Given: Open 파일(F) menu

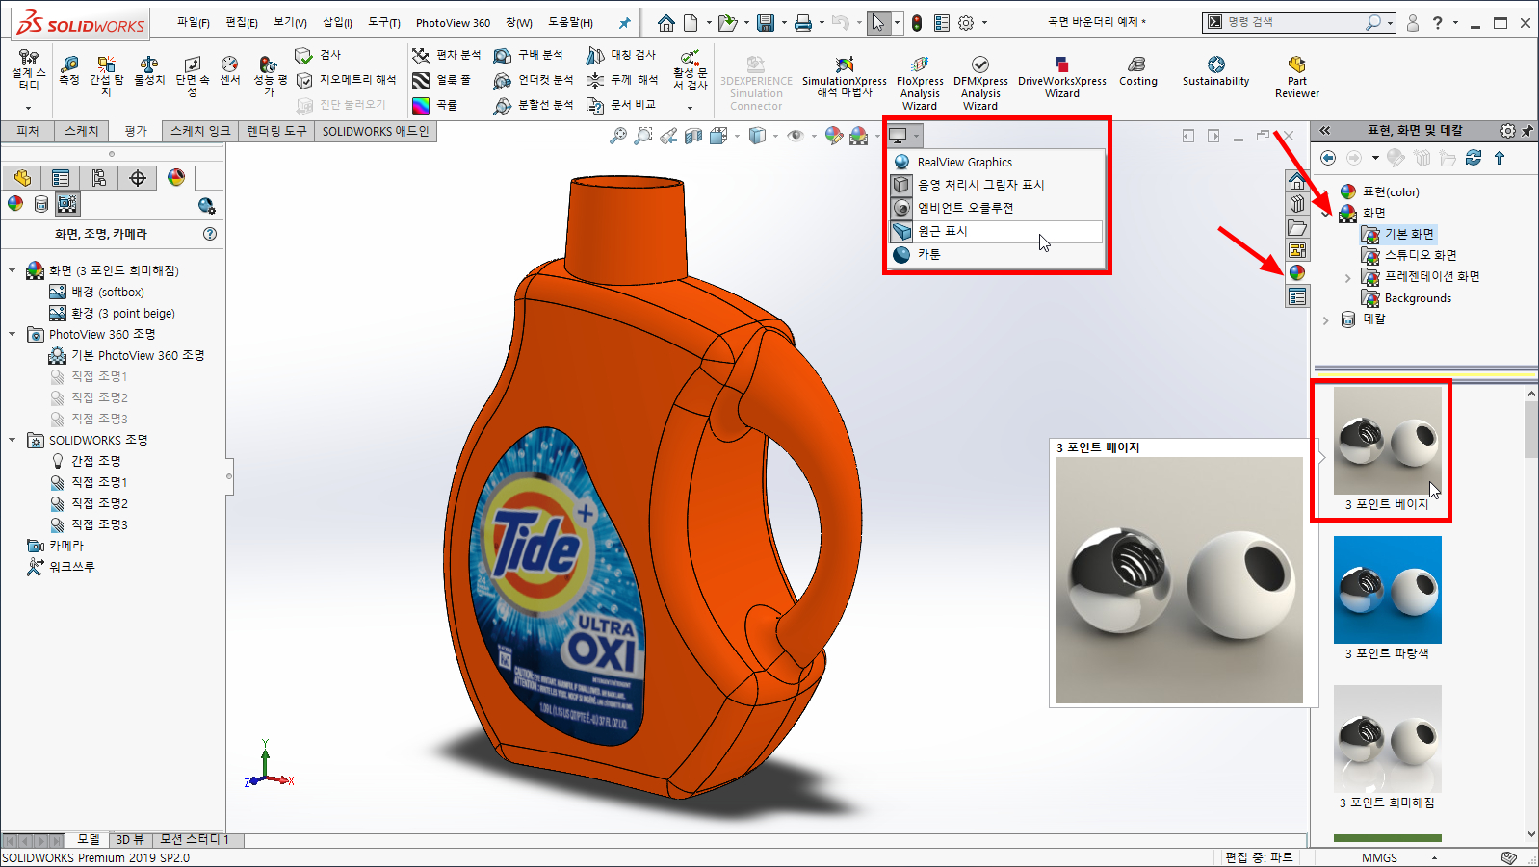Looking at the screenshot, I should [193, 22].
